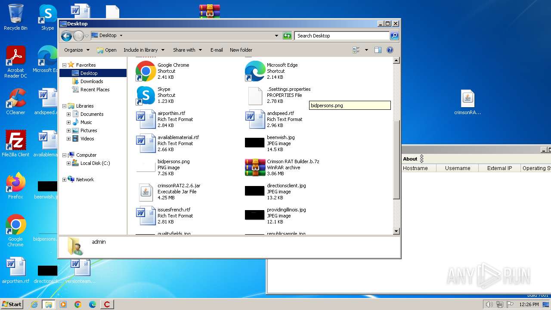The image size is (551, 310).
Task: Select Acrobat Reader DC desktop icon
Action: pyautogui.click(x=15, y=62)
